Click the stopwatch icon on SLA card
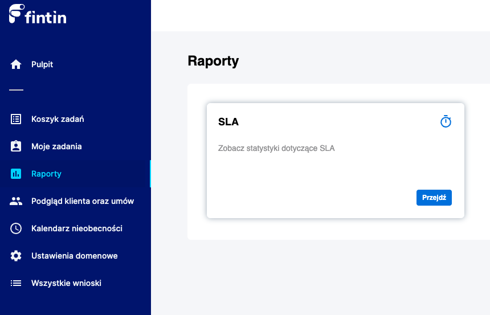This screenshot has height=315, width=490. (x=446, y=122)
